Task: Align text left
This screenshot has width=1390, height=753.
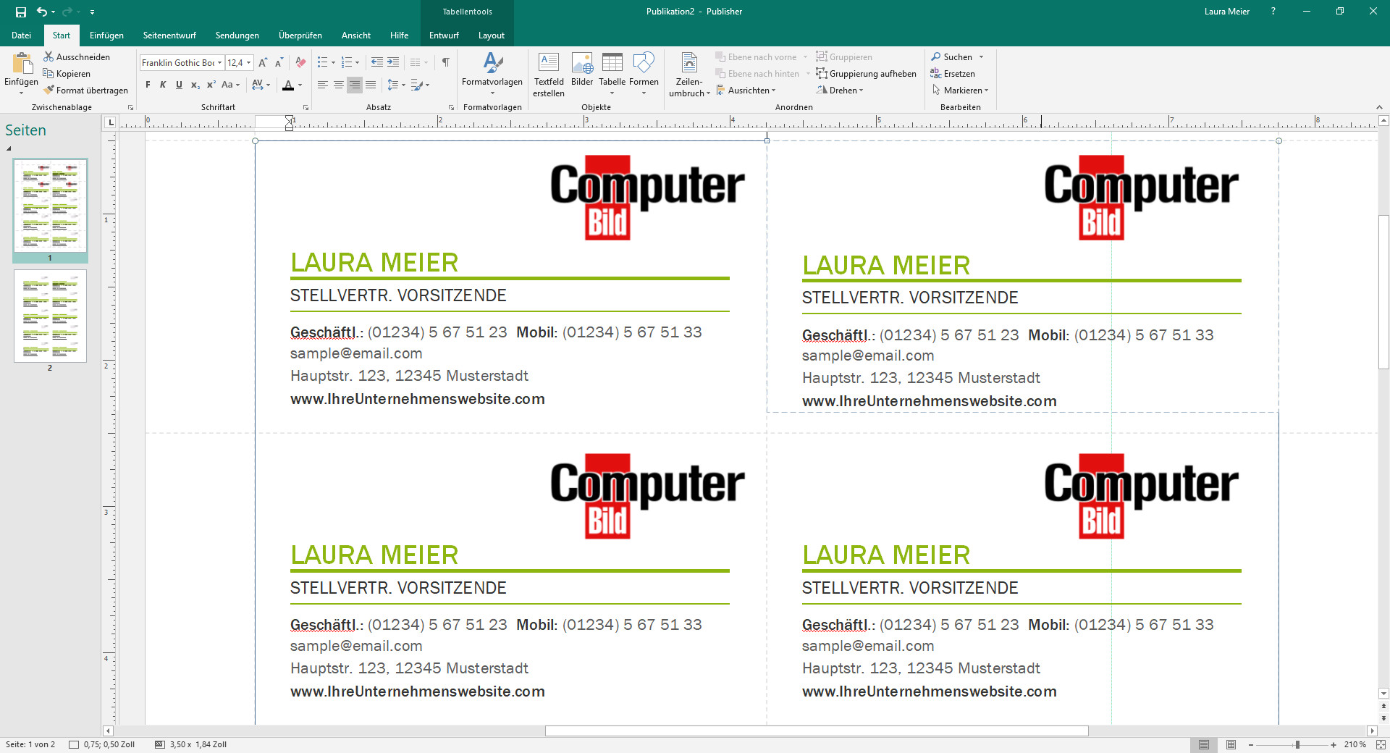Action: 323,85
